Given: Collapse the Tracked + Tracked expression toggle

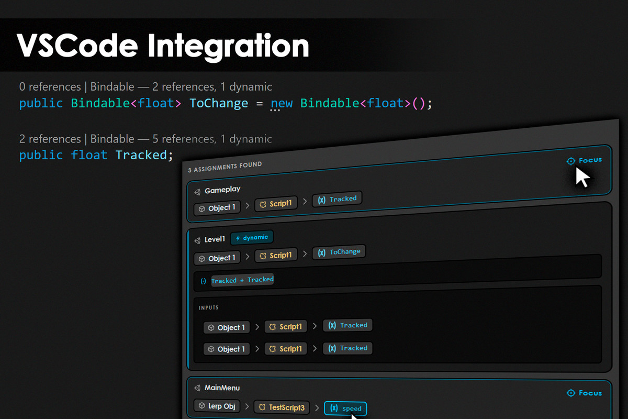Looking at the screenshot, I should [x=204, y=281].
